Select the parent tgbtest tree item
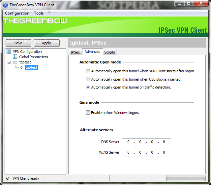The width and height of the screenshot is (211, 185). point(25,62)
